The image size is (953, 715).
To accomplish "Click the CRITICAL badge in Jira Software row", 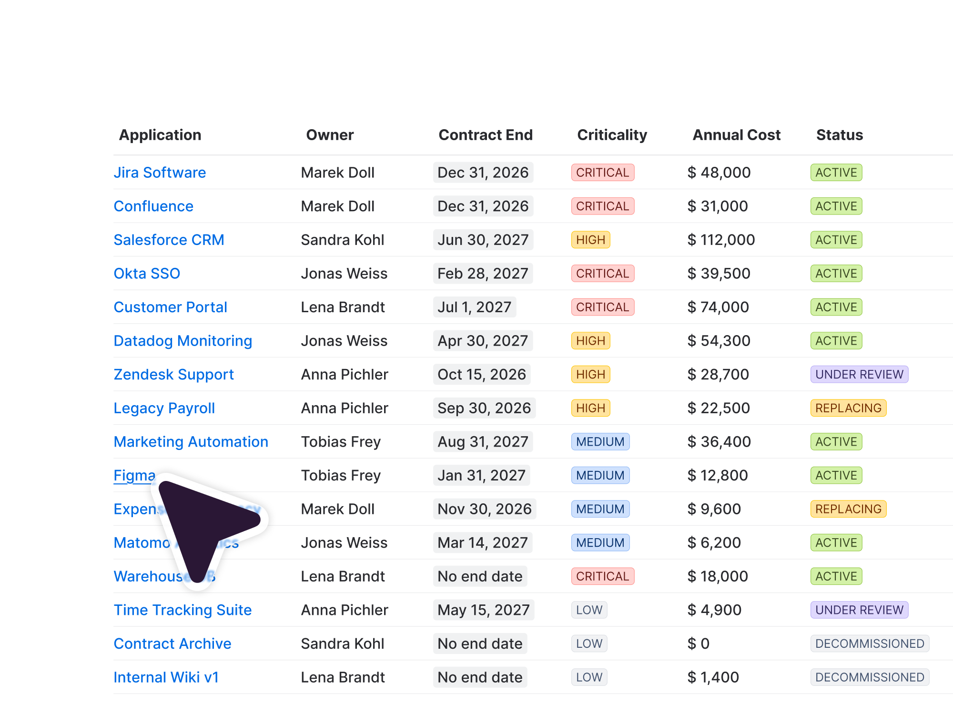I will coord(603,173).
